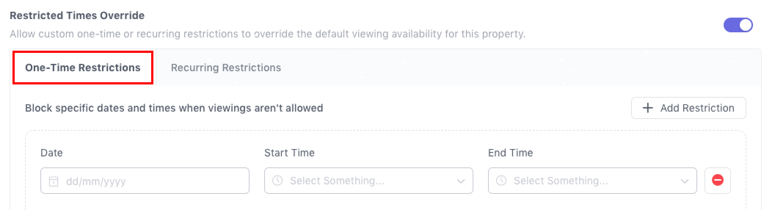Click the plus icon in Add Restriction
This screenshot has height=210, width=775.
pos(648,108)
